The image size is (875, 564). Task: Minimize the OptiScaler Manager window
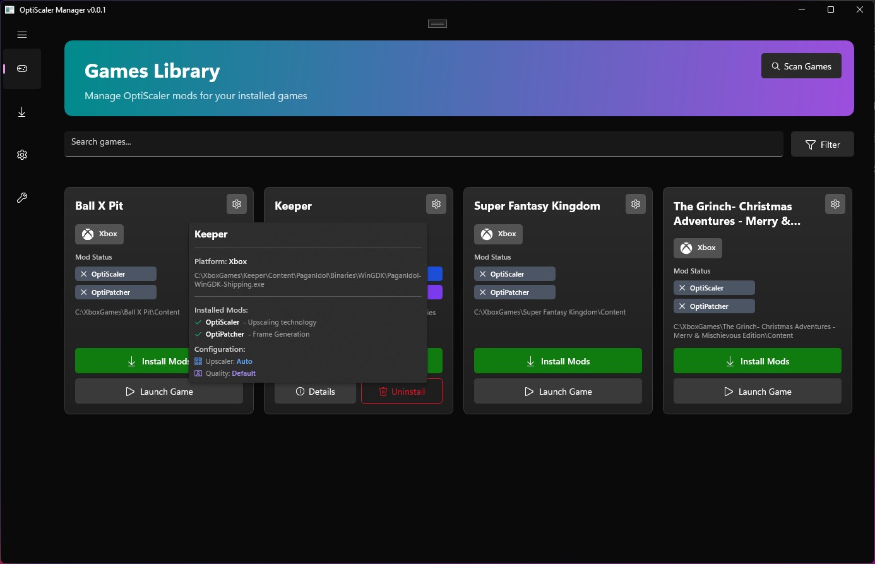point(802,9)
